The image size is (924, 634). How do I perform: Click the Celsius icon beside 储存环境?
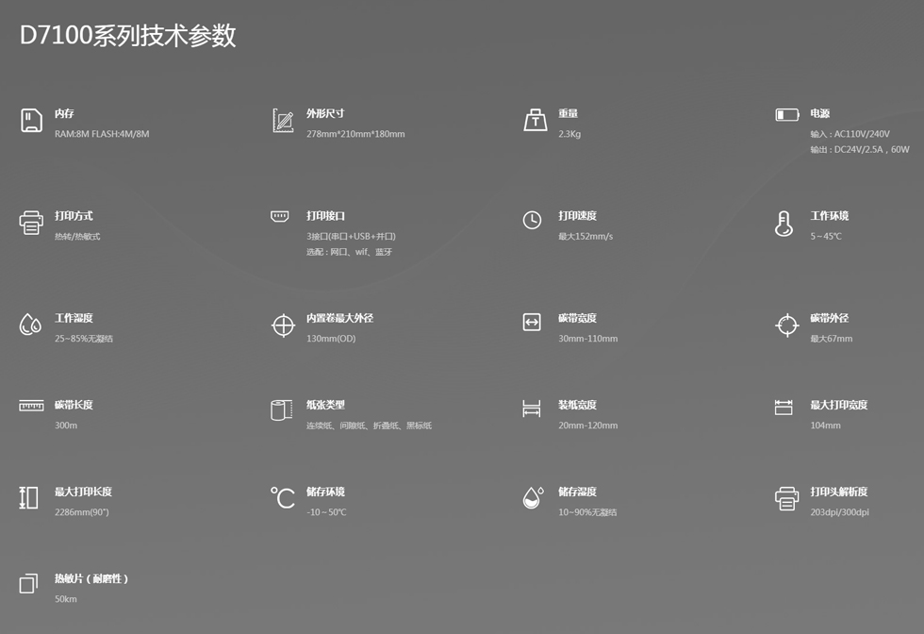283,498
